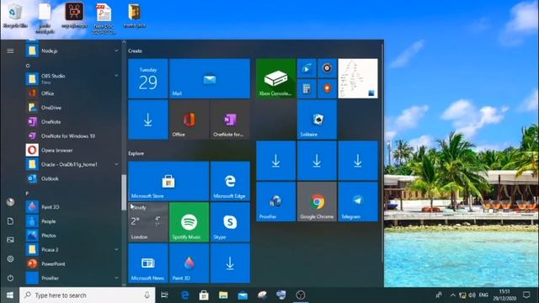Open the Office tile in Create group
The width and height of the screenshot is (539, 303).
click(189, 120)
